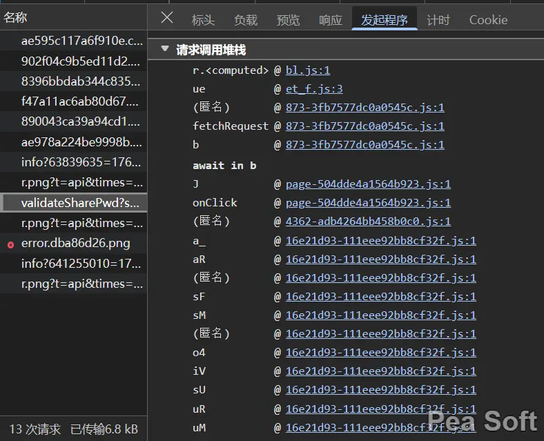Open fetchRequest's 873-3fb7577dc0a0545c.js:1 link
The width and height of the screenshot is (544, 441).
tap(365, 126)
